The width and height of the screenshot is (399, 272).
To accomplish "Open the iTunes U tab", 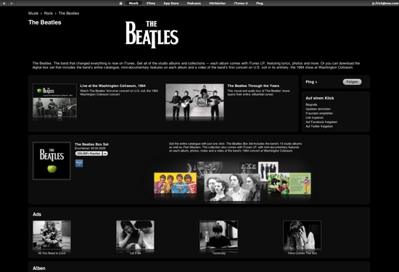I will tap(241, 4).
